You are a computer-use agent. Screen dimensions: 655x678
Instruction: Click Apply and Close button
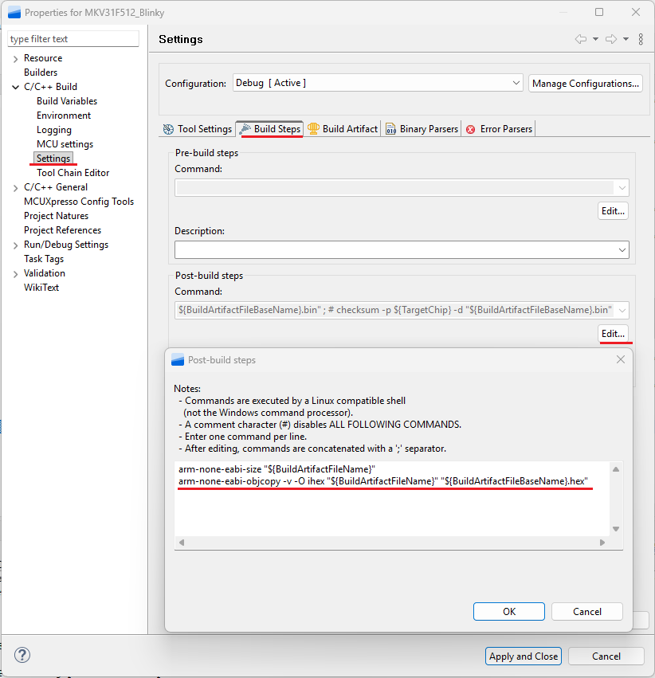524,656
